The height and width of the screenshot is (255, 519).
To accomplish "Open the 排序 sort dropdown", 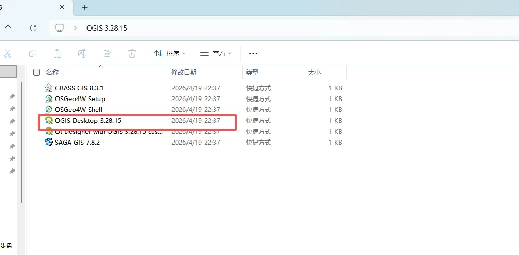I will tap(170, 54).
